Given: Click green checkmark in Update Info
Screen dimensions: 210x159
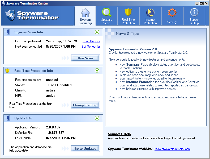Looking at the screenshot, I should point(97,118).
